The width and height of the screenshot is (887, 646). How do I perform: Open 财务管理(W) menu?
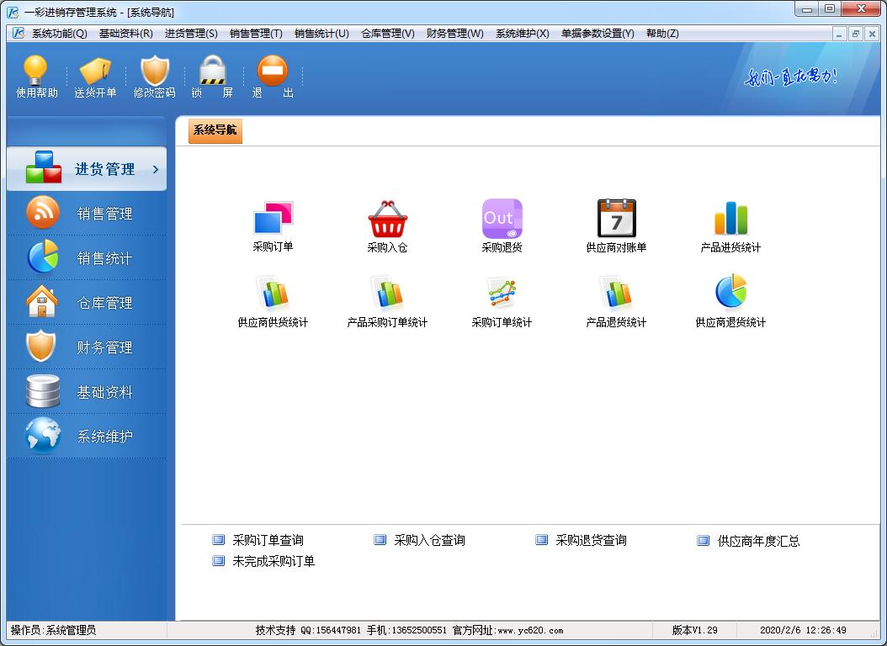(454, 34)
